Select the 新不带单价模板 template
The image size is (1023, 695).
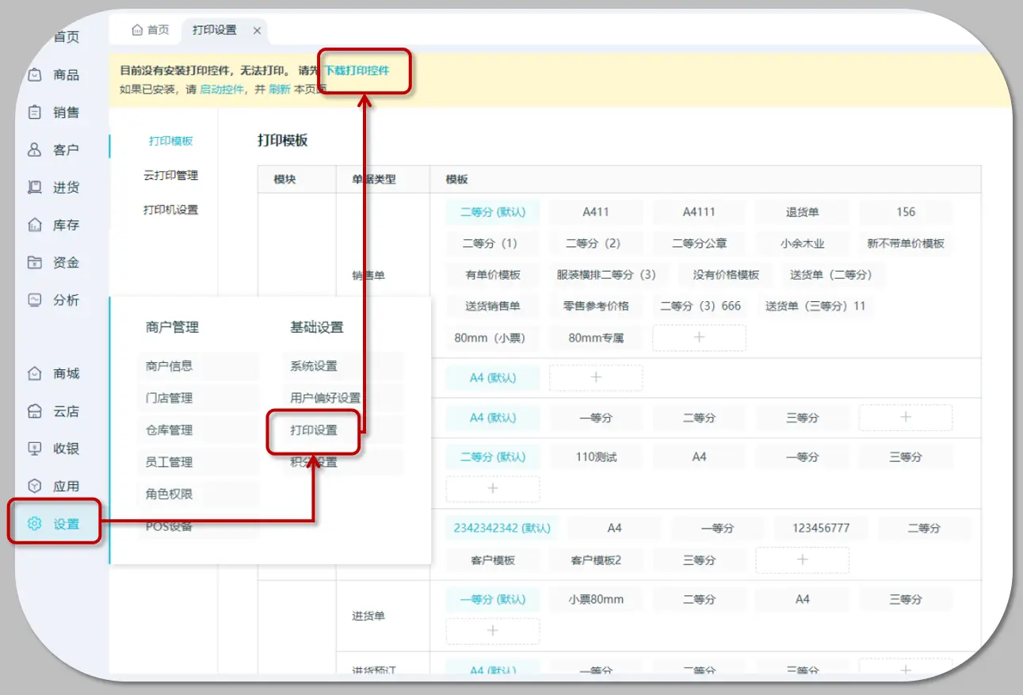point(906,243)
